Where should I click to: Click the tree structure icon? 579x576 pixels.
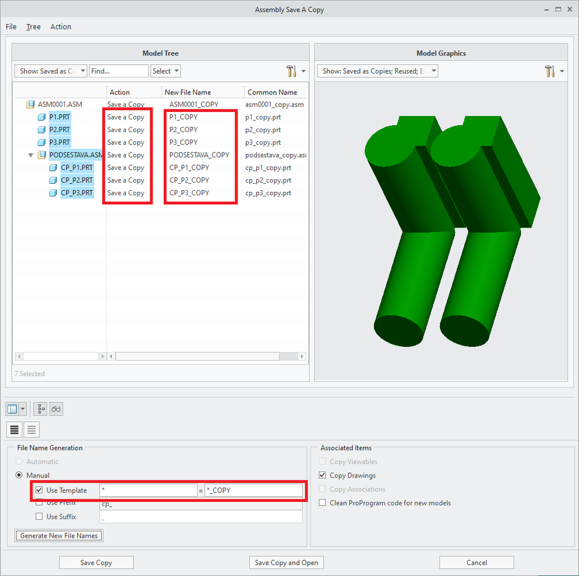tap(41, 409)
